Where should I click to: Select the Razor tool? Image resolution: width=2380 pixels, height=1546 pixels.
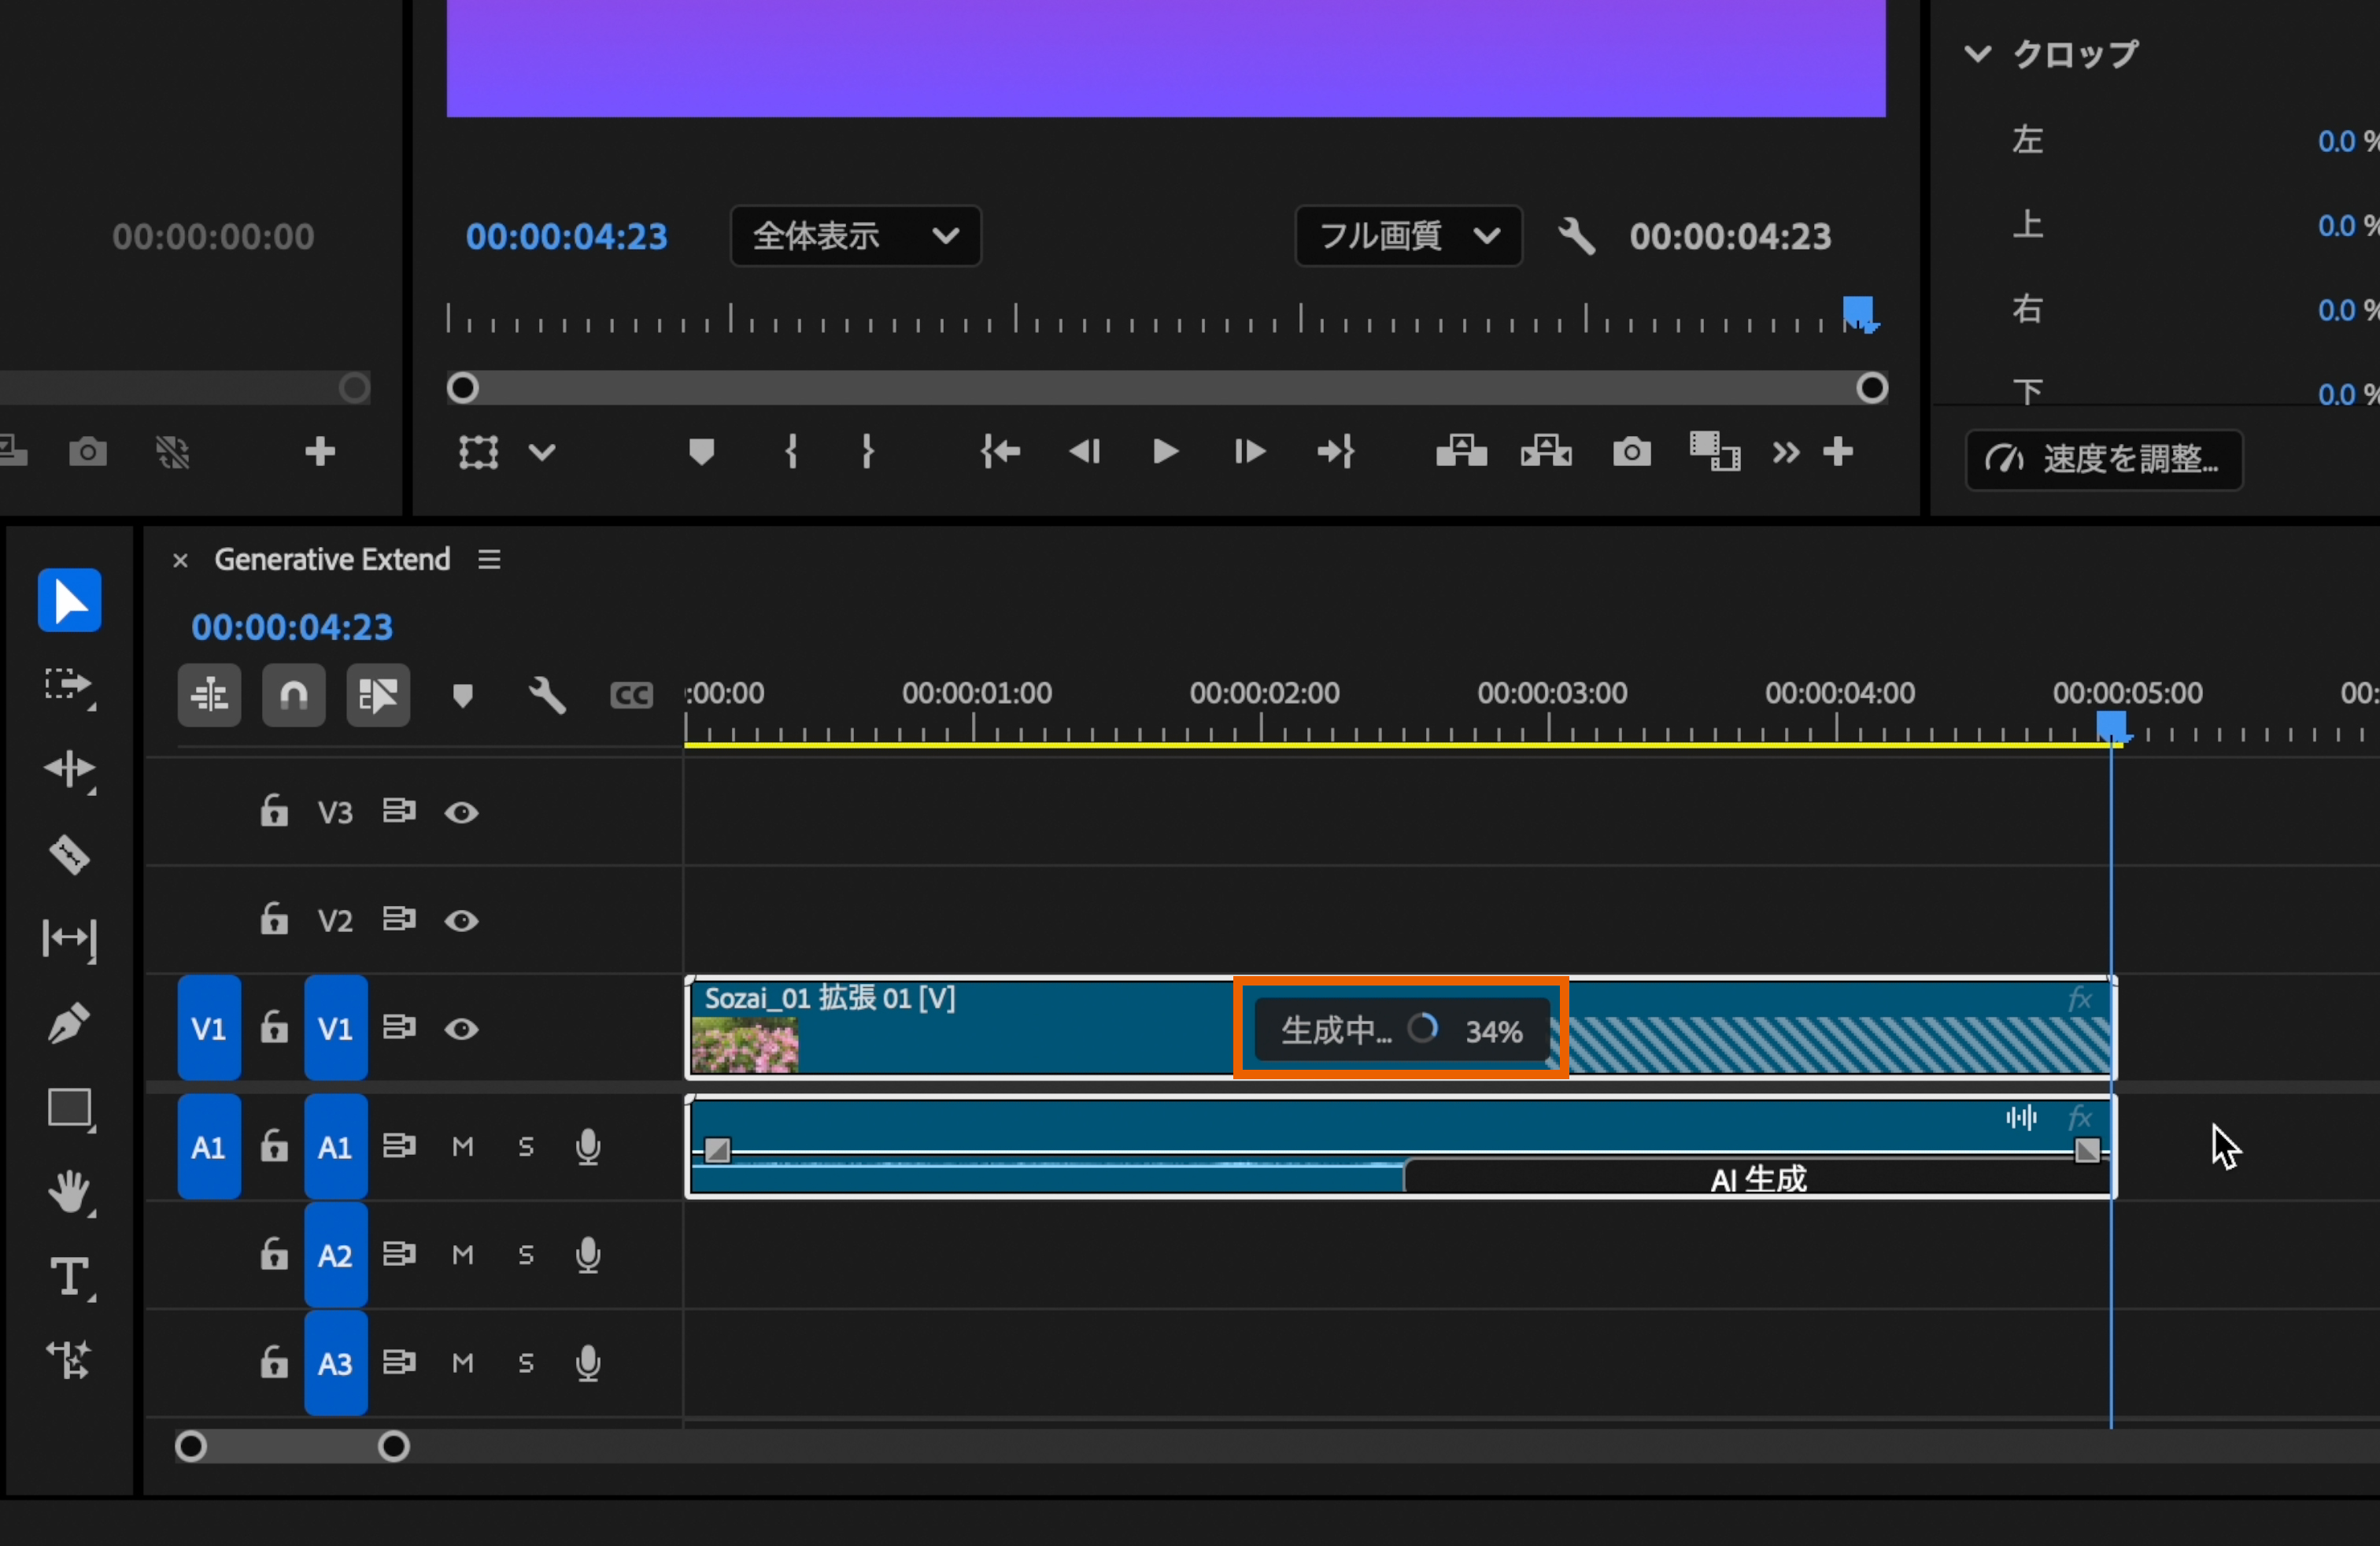point(69,855)
